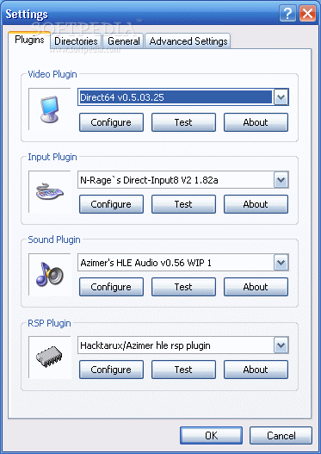Configure the RSP Plugin
This screenshot has height=454, width=321.
click(x=111, y=370)
